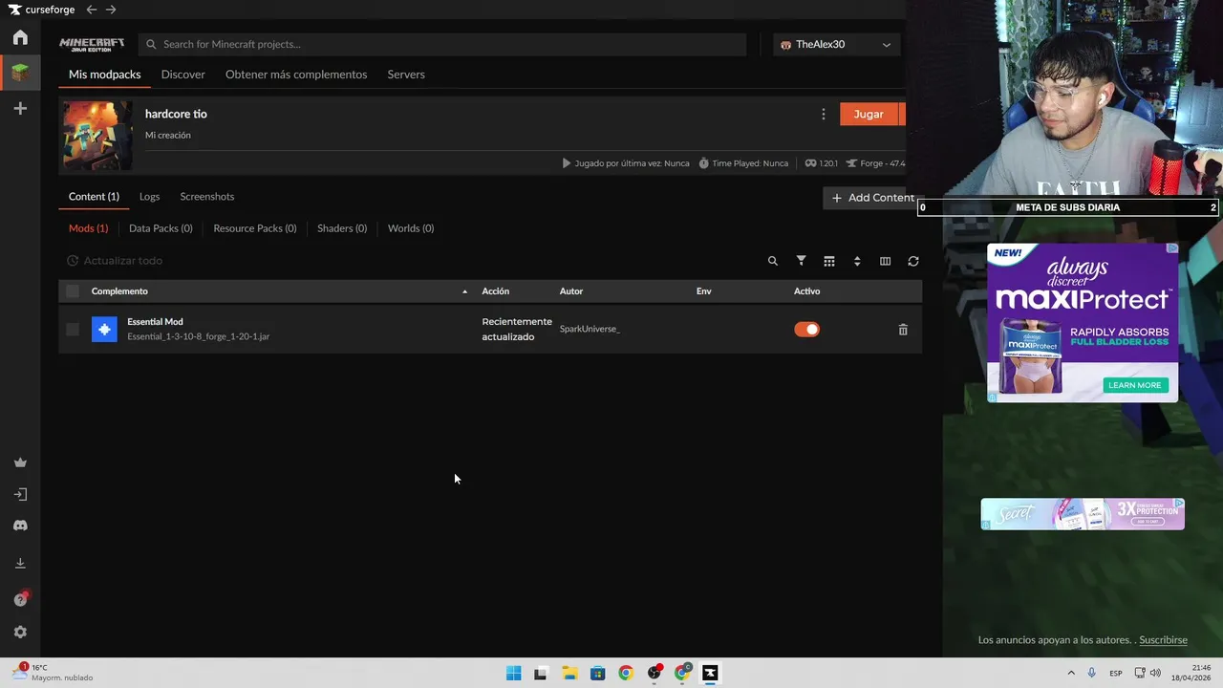
Task: Click Actualizar todo button
Action: [x=115, y=261]
